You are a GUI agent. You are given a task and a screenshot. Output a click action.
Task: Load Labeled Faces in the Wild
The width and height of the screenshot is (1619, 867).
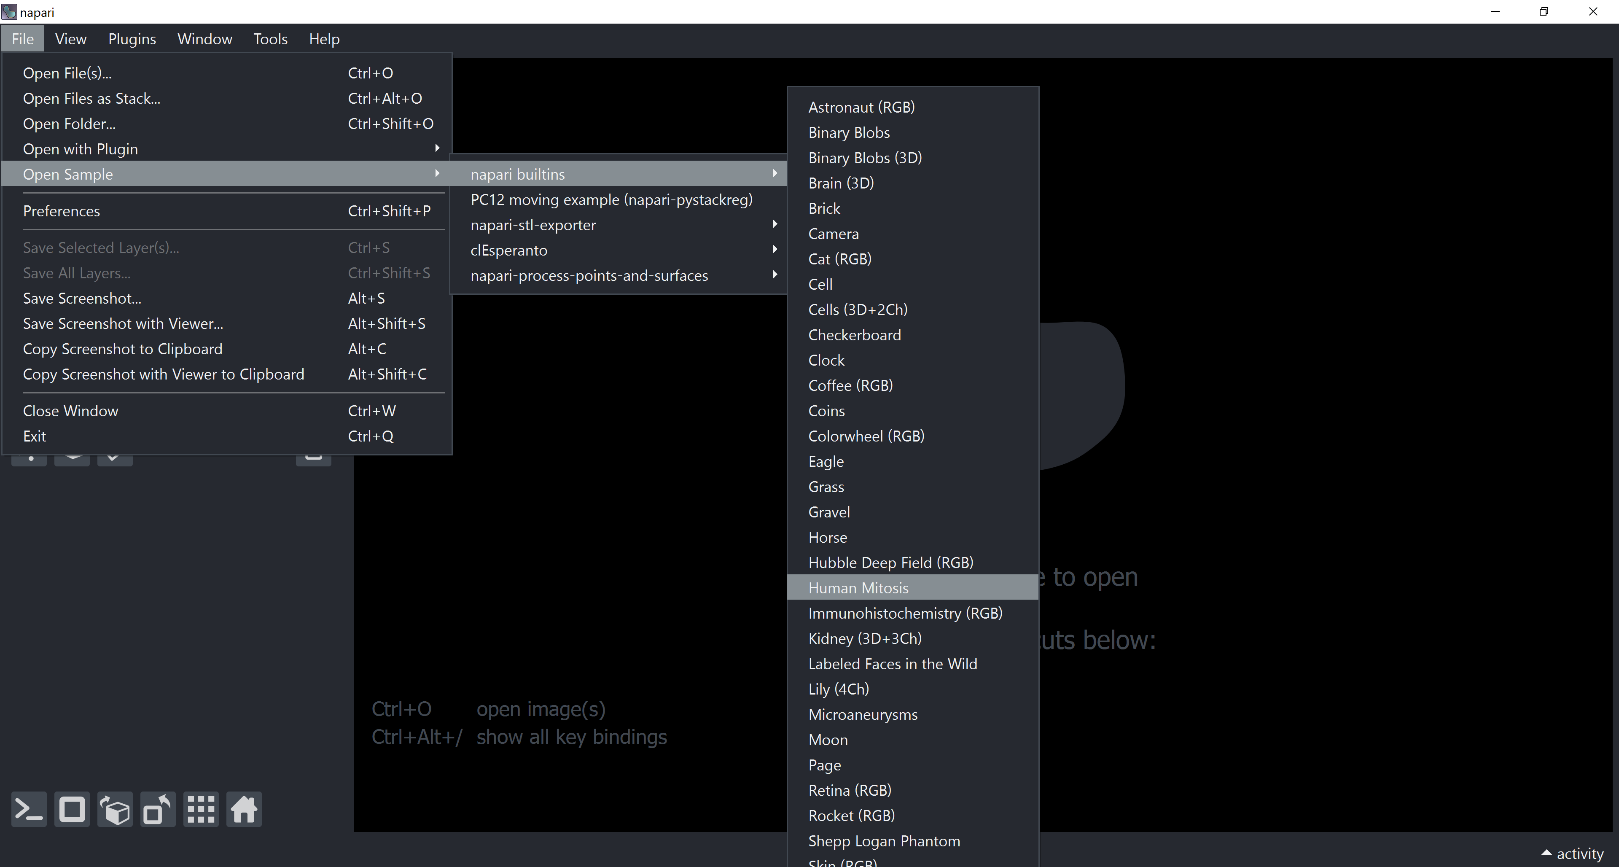(912, 664)
